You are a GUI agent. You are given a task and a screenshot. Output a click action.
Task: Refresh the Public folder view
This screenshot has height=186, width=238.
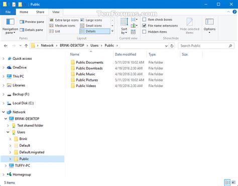(172, 46)
